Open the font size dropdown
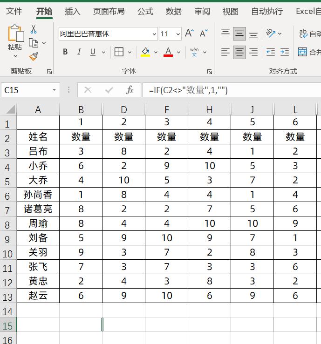The width and height of the screenshot is (321, 344). click(x=178, y=34)
